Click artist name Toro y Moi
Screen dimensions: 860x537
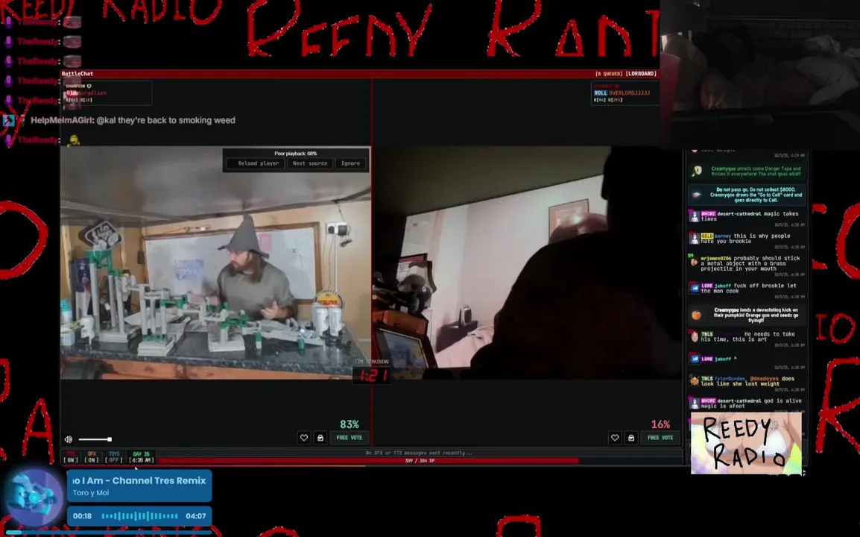[x=91, y=492]
